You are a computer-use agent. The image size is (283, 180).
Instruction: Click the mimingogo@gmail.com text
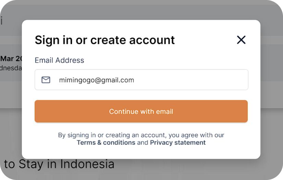(96, 80)
